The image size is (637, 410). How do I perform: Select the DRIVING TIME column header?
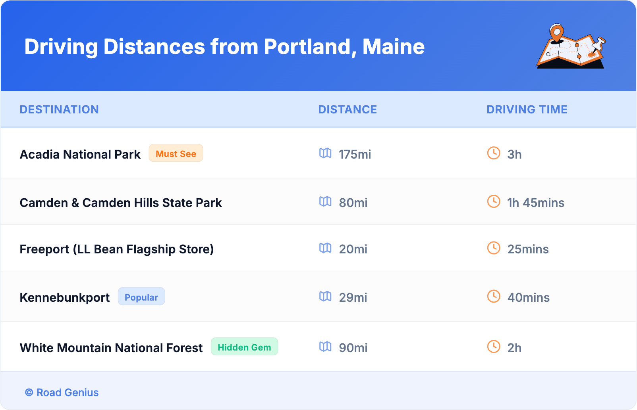pos(527,109)
